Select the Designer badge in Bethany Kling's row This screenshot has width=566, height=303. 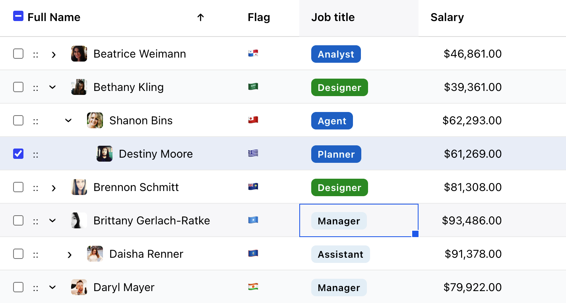339,87
